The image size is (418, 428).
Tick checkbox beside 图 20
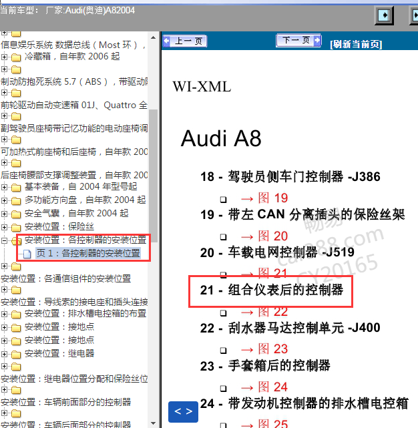223,237
